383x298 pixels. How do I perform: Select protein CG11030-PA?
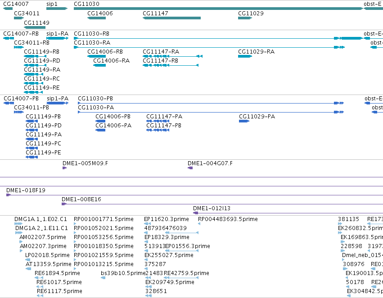[x=96, y=108]
